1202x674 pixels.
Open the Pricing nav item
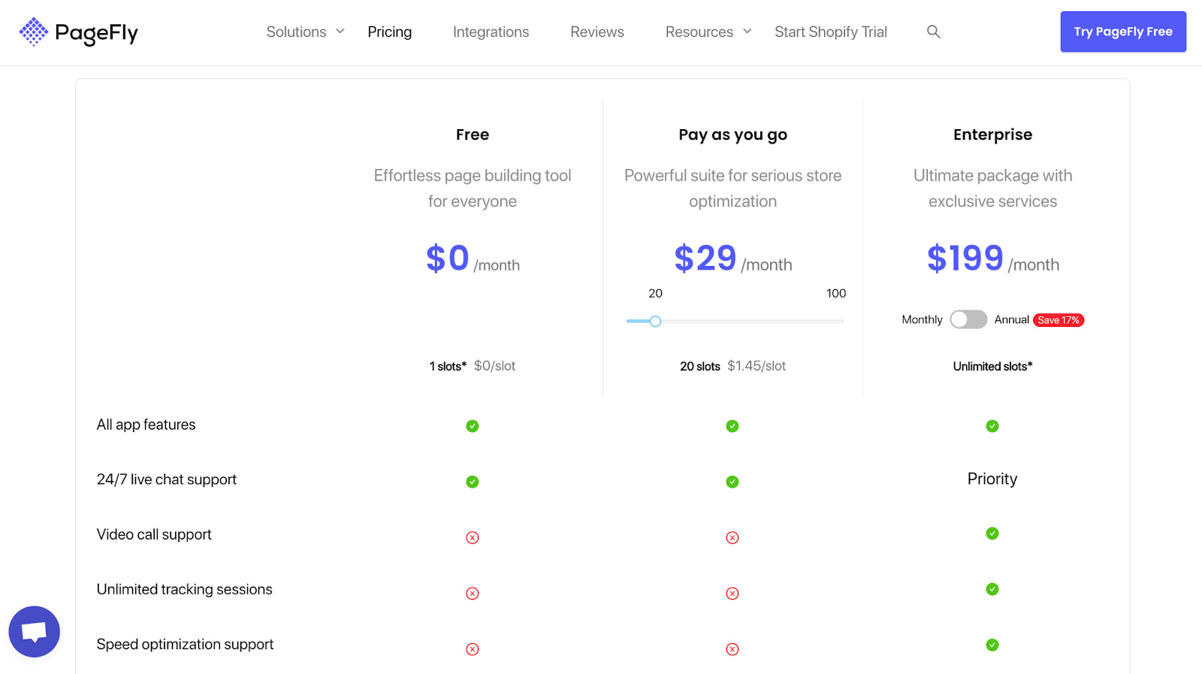(389, 32)
